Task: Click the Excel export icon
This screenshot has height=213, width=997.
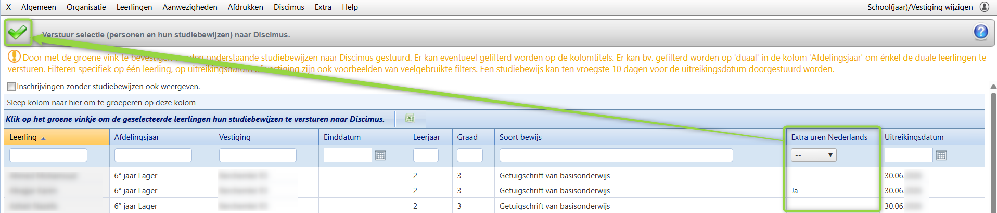Action: click(x=410, y=119)
